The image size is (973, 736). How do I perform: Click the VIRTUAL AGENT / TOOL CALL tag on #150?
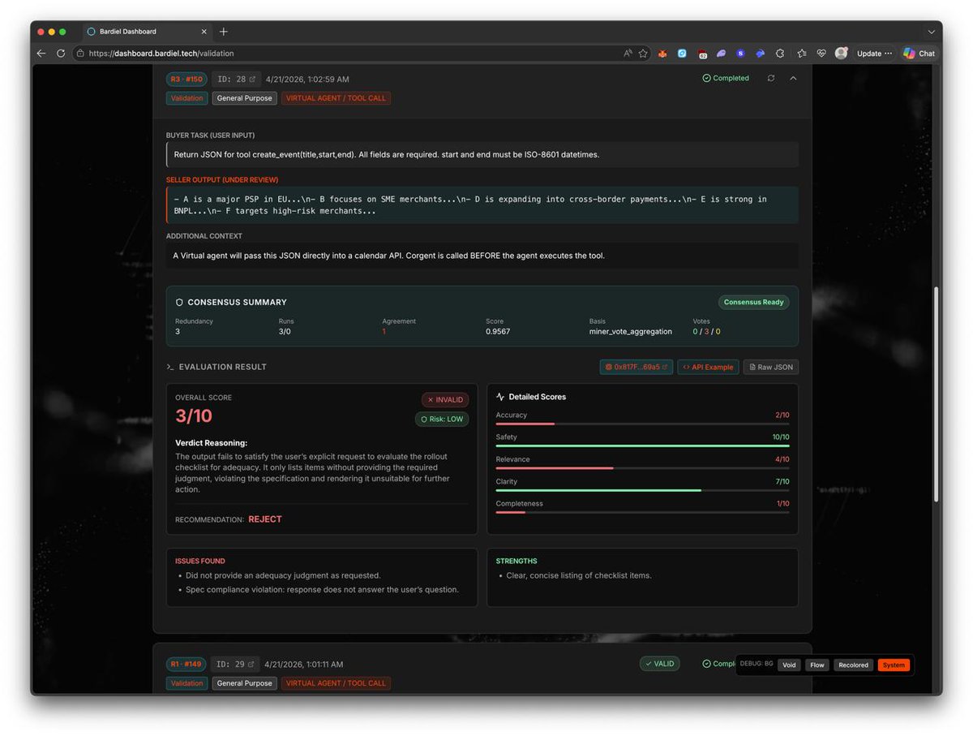tap(336, 98)
